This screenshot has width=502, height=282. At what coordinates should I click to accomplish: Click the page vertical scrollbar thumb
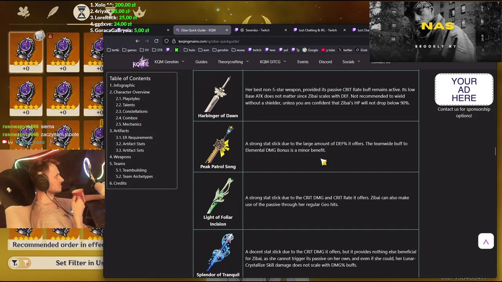click(496, 151)
